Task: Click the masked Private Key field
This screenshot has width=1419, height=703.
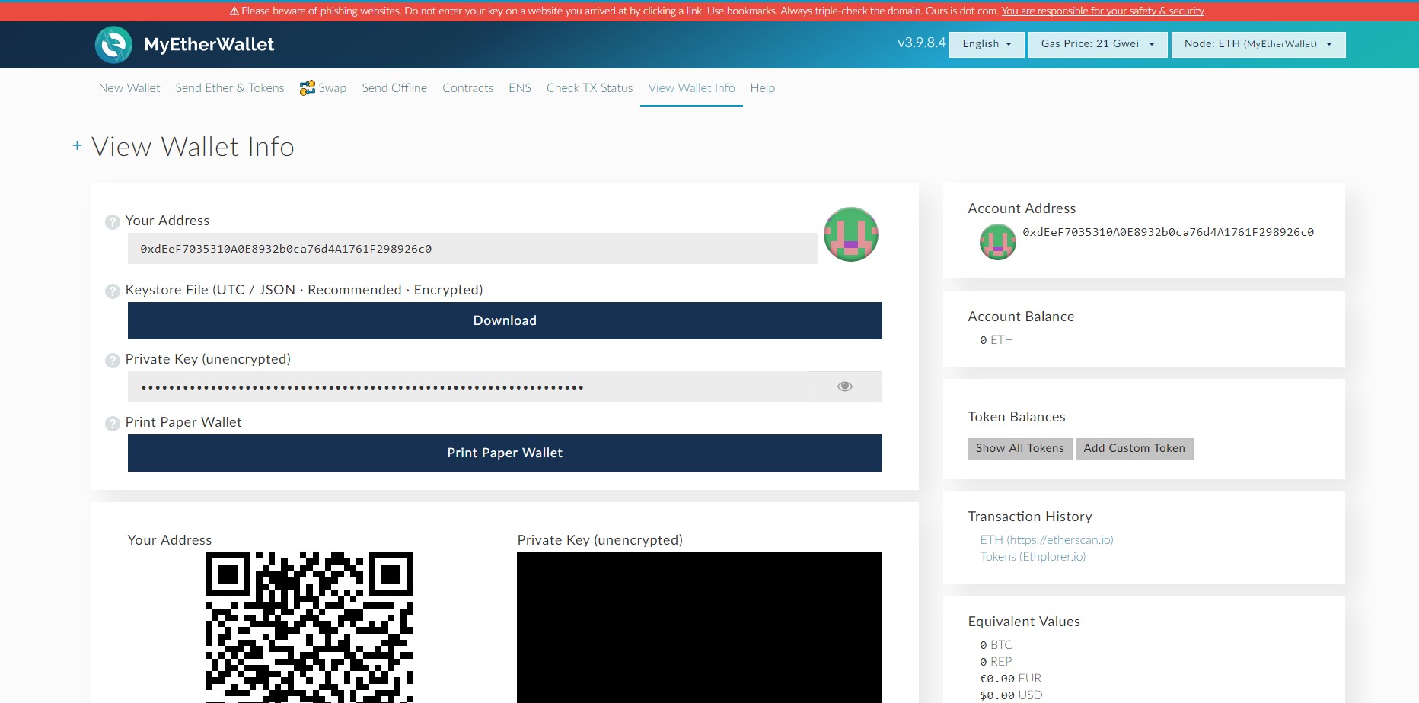Action: pos(467,386)
